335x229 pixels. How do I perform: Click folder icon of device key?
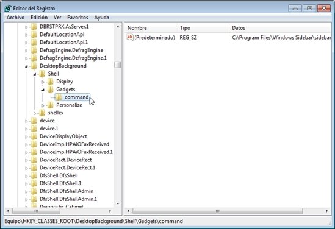(34, 121)
